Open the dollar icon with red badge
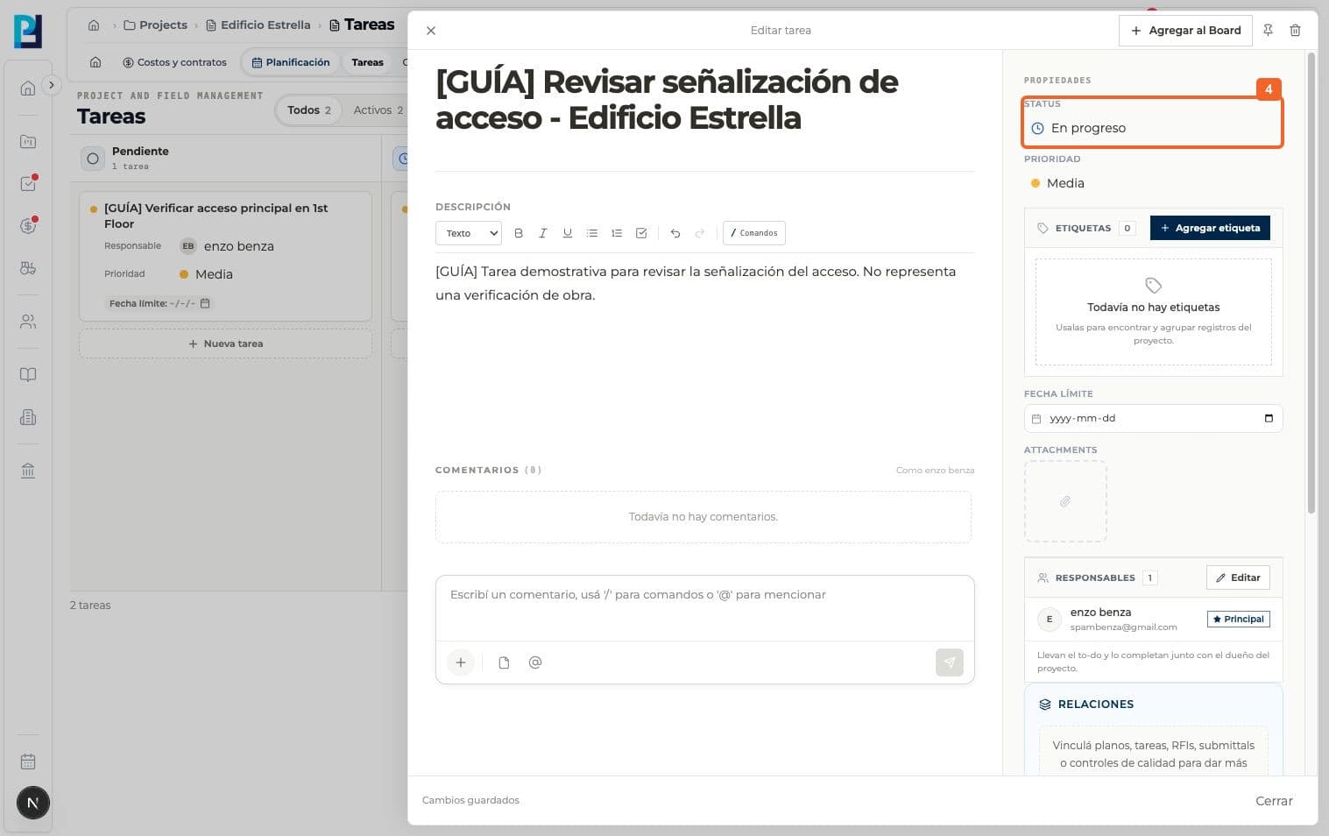This screenshot has height=836, width=1329. click(x=28, y=226)
